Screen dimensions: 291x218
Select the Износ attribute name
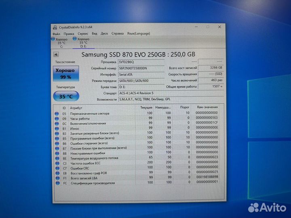[75, 128]
